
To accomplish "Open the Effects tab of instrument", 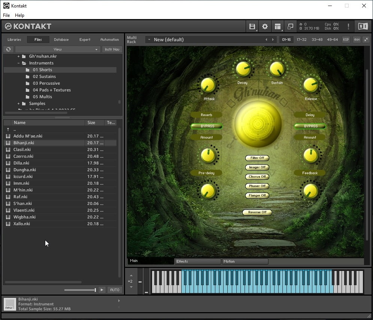I will coord(198,262).
